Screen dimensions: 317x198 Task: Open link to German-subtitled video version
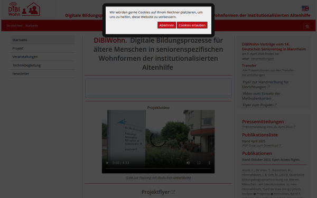click(x=158, y=177)
